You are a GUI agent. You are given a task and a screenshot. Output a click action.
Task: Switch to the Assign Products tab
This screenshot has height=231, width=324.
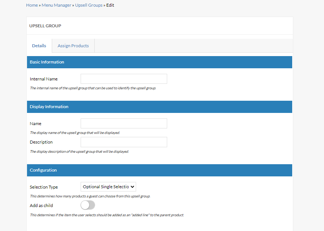click(73, 45)
